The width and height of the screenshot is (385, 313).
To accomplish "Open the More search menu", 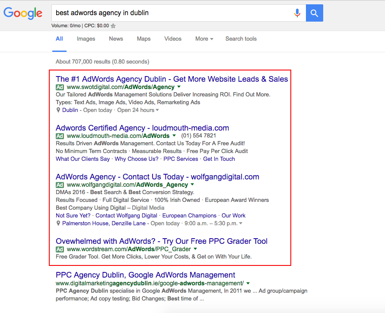I will (x=204, y=39).
